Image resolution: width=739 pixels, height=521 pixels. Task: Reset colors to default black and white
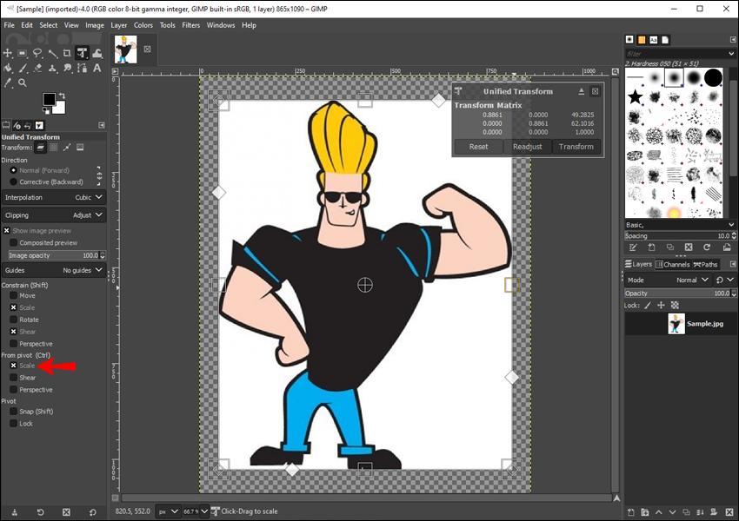tap(46, 111)
